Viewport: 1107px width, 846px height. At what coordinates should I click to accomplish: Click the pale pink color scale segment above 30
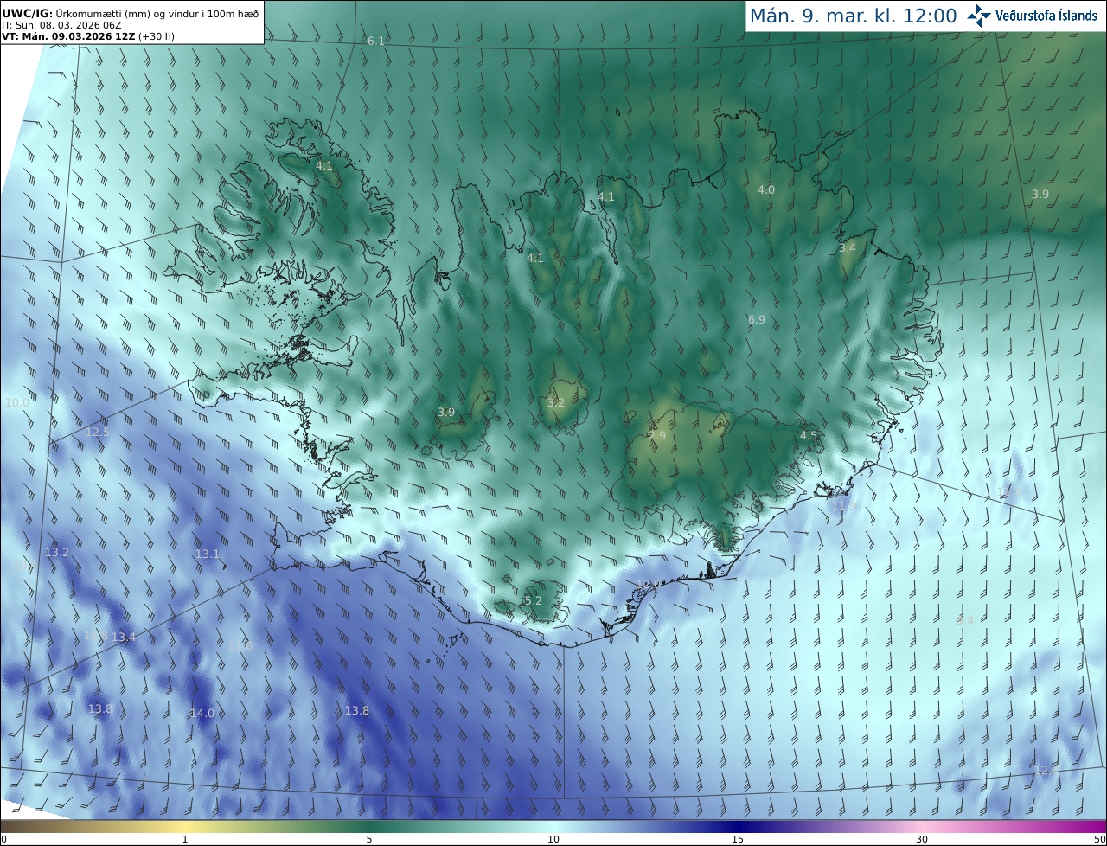(x=922, y=826)
